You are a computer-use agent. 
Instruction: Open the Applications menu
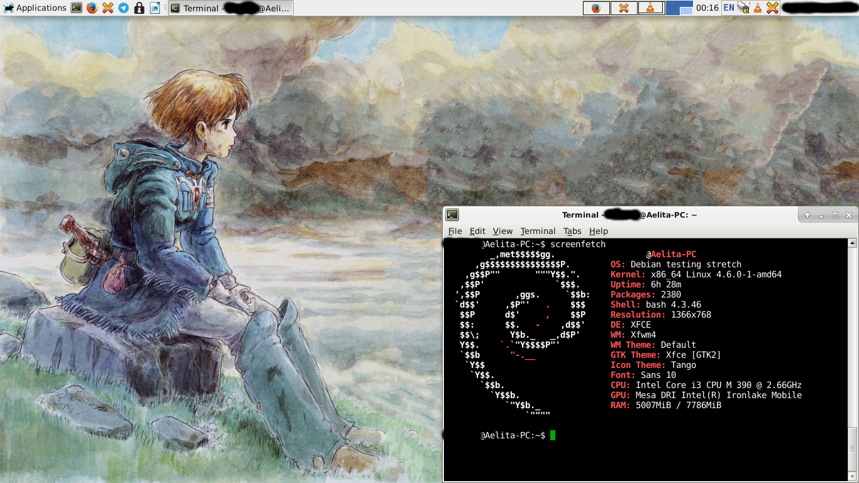point(35,8)
